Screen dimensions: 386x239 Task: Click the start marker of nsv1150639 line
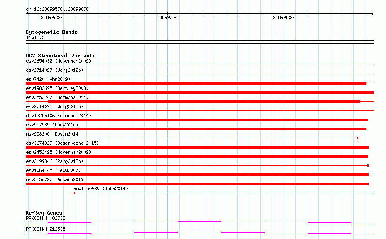[74, 193]
